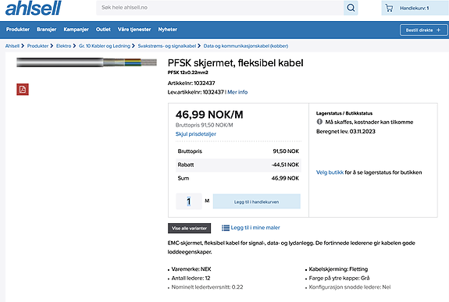Go to Produkter breadcrumb link
The height and width of the screenshot is (302, 449).
(37, 46)
